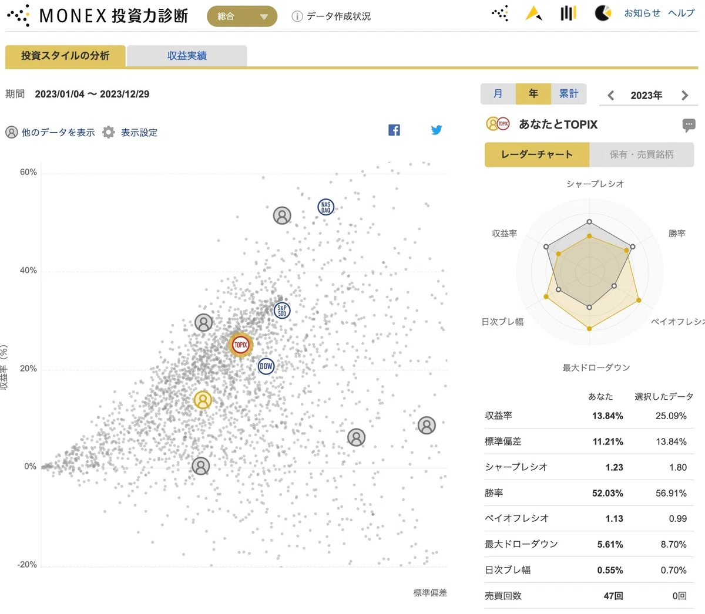
Task: Click the yellow user marker (you) on chart
Action: point(203,400)
